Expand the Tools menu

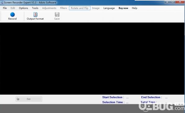[35, 8]
